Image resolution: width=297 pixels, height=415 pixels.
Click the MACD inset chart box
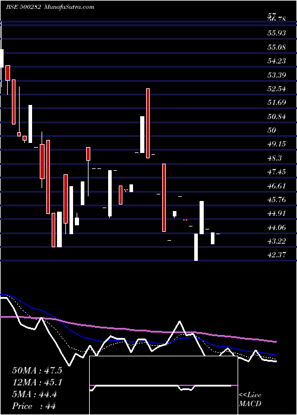163,385
